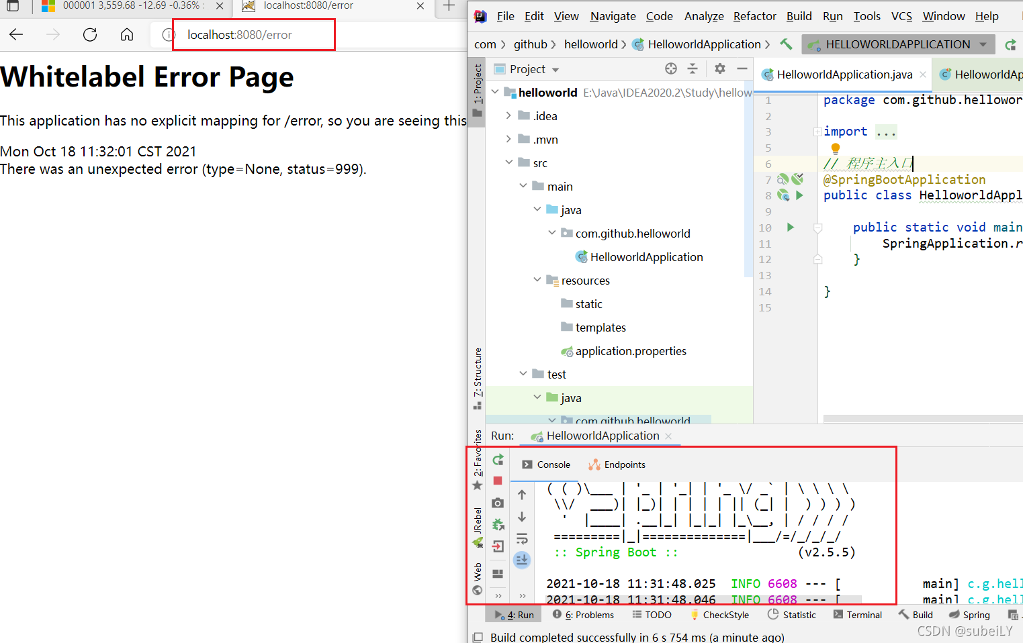Open the CheckStyle tool window
The height and width of the screenshot is (643, 1023).
(x=719, y=615)
